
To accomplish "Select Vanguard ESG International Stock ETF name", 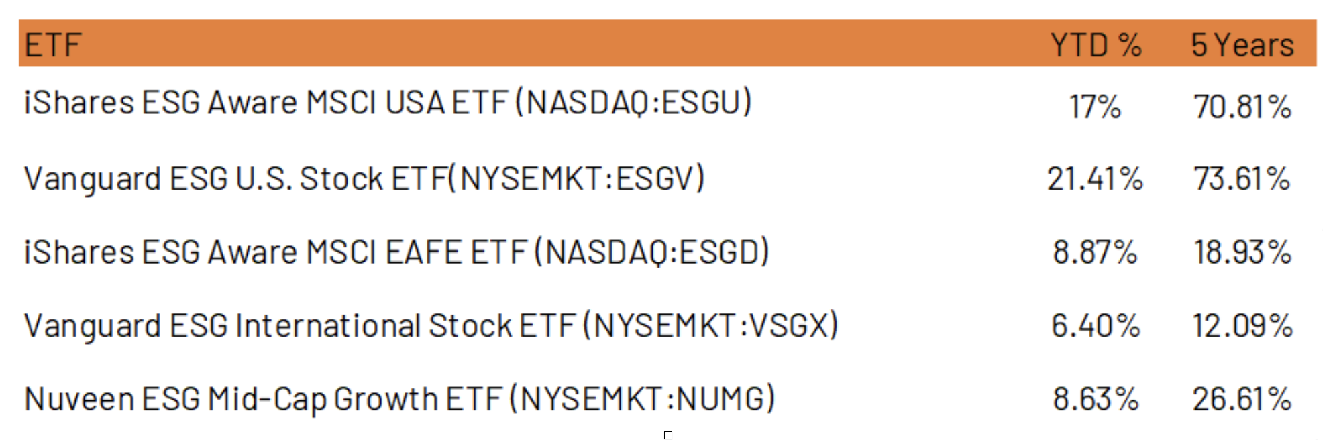I will [431, 326].
